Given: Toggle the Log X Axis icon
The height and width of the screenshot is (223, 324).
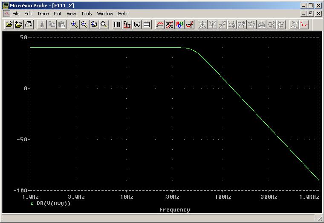Looking at the screenshot, I should click(x=117, y=25).
